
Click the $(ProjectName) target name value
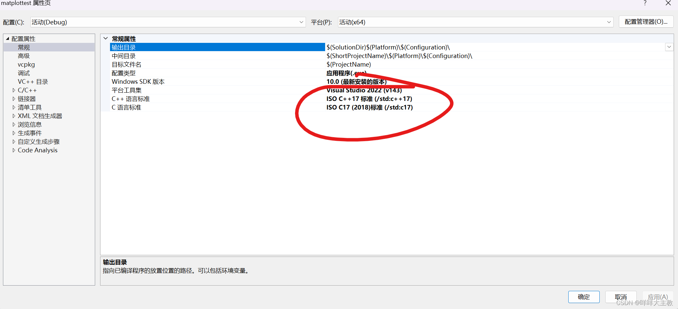coord(349,64)
